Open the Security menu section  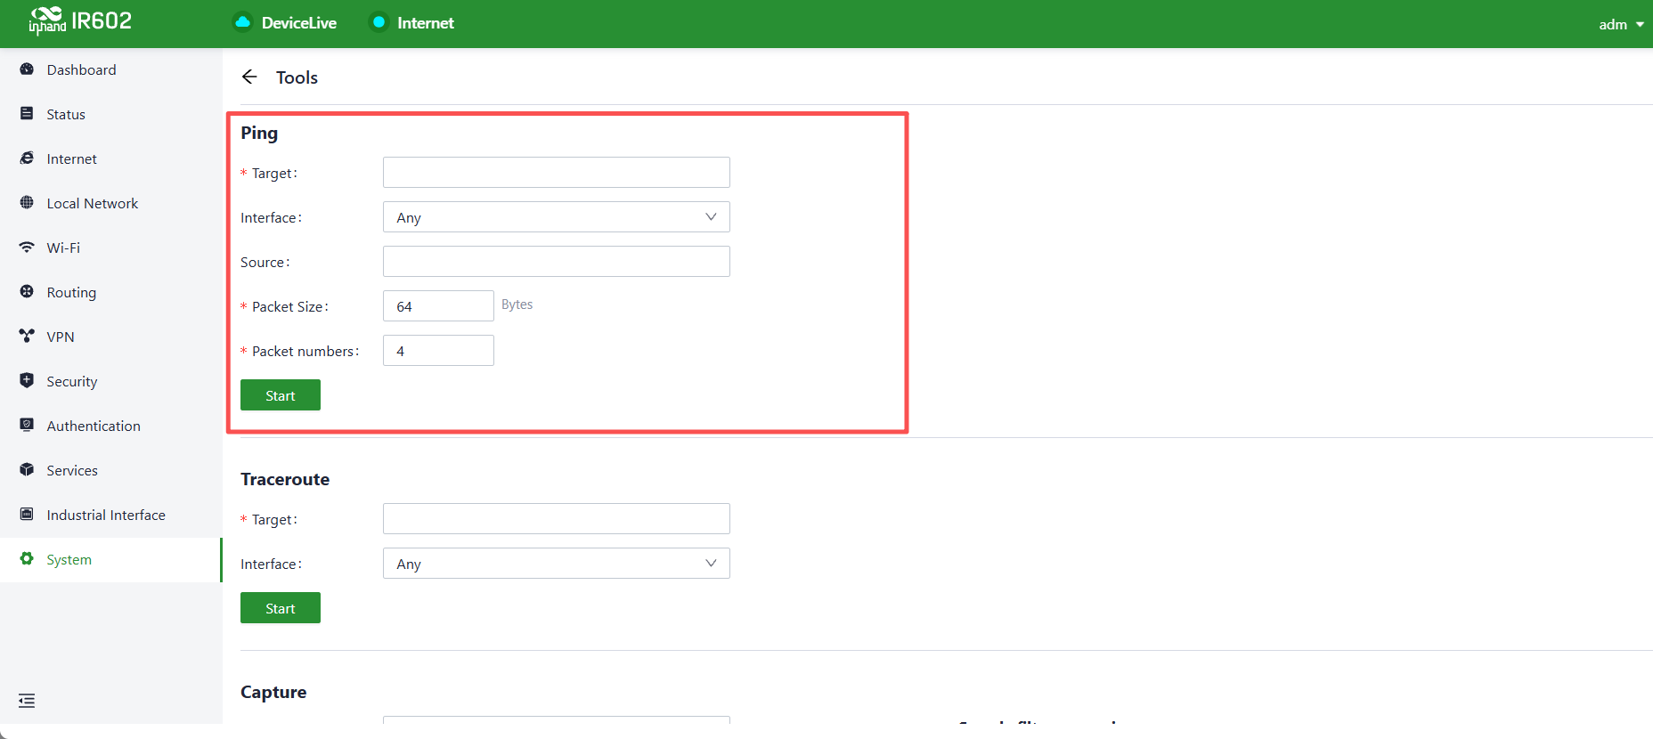click(x=111, y=381)
